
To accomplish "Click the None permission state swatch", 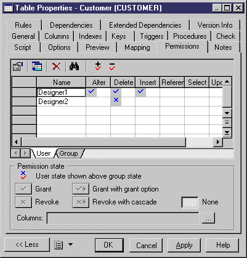I will click(190, 203).
